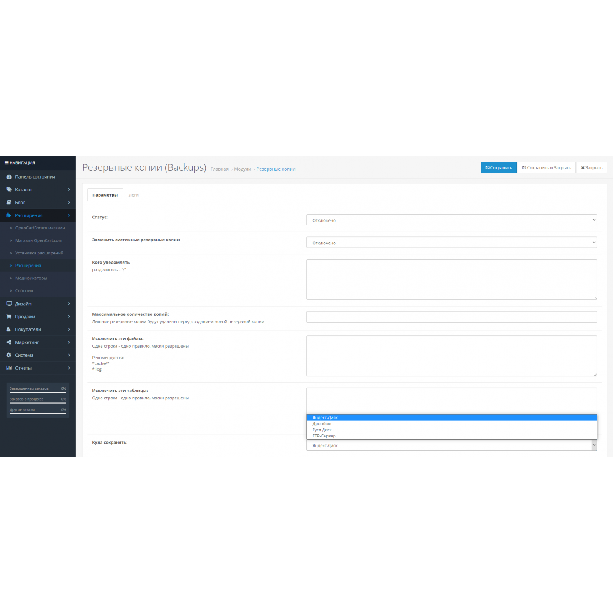Open Модификаторы in the sidebar submenu
Viewport: 613px width, 613px height.
tap(31, 278)
